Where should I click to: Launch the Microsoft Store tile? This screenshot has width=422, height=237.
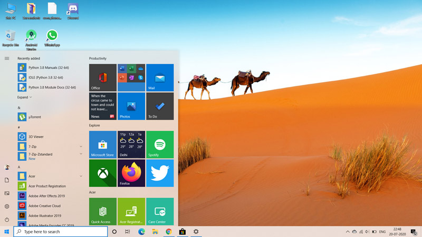[103, 144]
